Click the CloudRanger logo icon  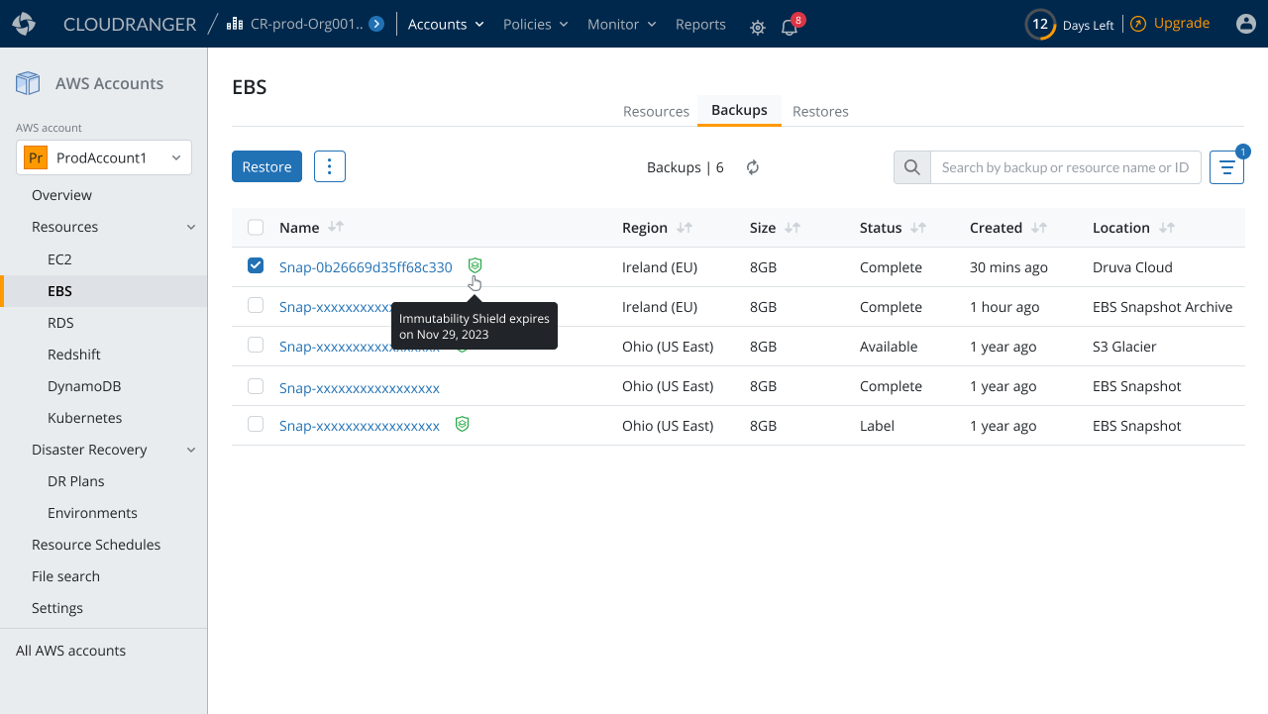click(x=24, y=24)
